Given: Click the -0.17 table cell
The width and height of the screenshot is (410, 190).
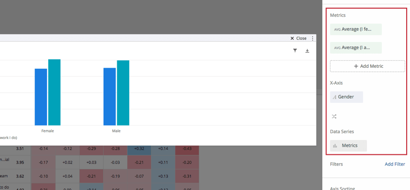Looking at the screenshot, I should (x=43, y=163).
